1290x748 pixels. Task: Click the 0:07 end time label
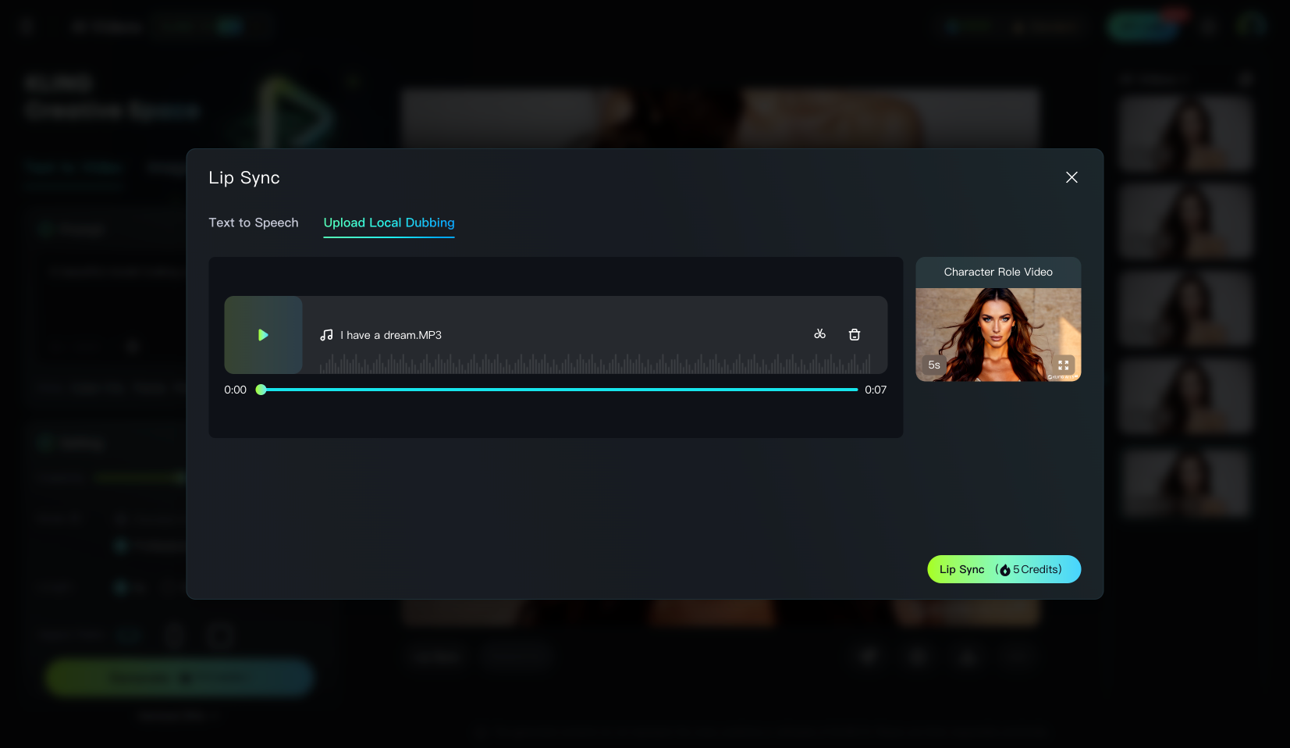click(876, 390)
